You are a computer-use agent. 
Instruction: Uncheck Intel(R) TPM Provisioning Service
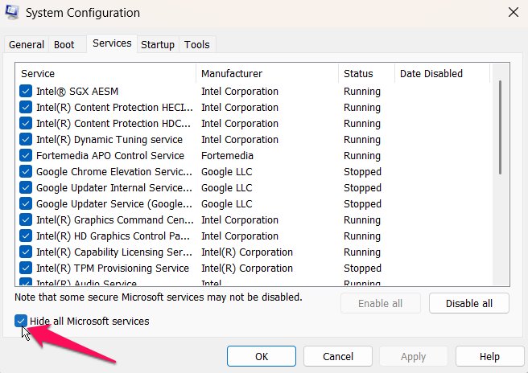[26, 268]
